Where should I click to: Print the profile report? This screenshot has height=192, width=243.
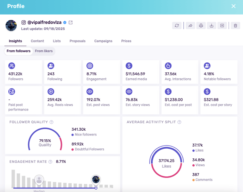(201, 25)
